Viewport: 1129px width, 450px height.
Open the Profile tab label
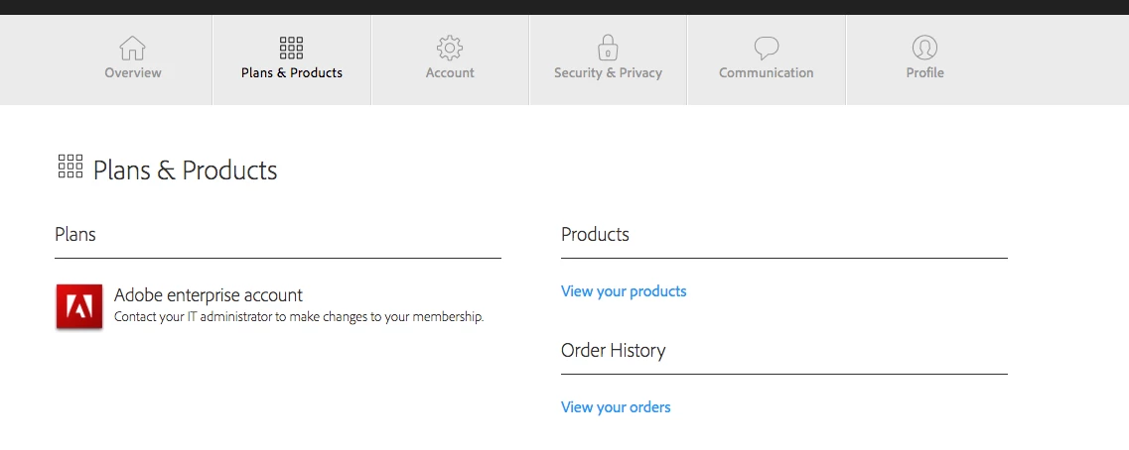pyautogui.click(x=924, y=72)
